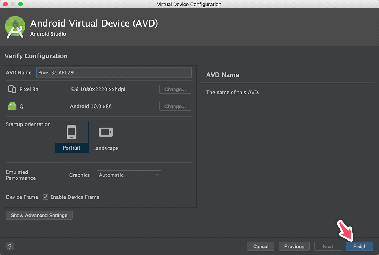Select the Portrait startup orientation

coord(72,137)
